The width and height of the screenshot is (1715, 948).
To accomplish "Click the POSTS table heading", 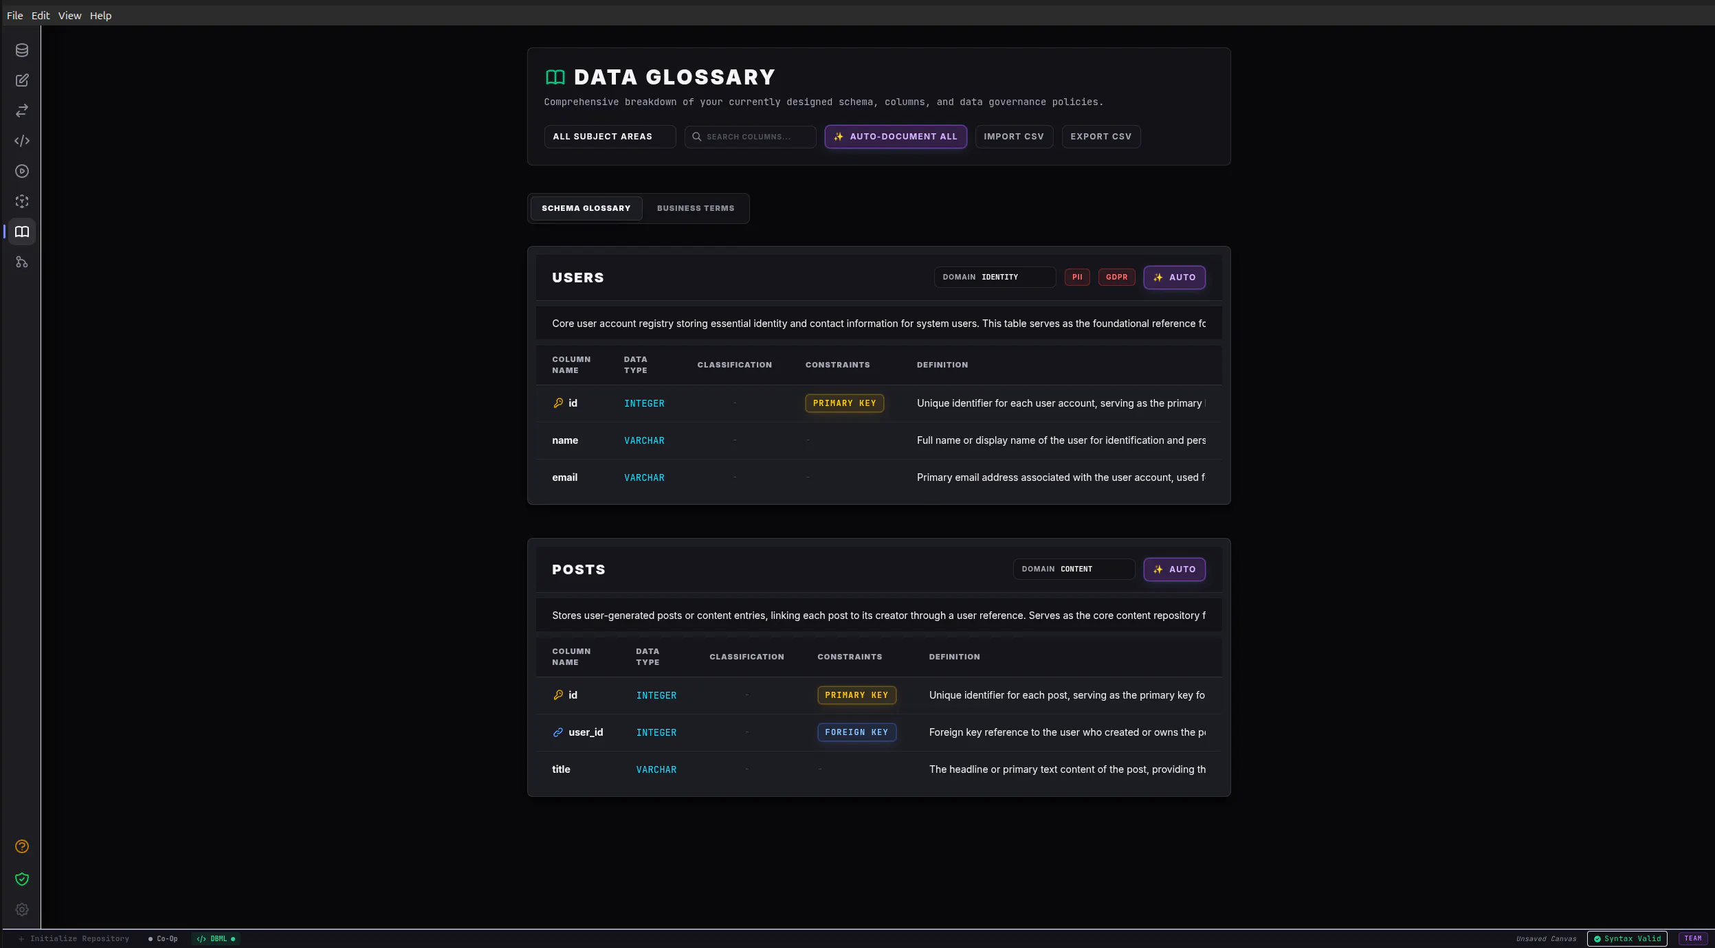I will pyautogui.click(x=579, y=569).
